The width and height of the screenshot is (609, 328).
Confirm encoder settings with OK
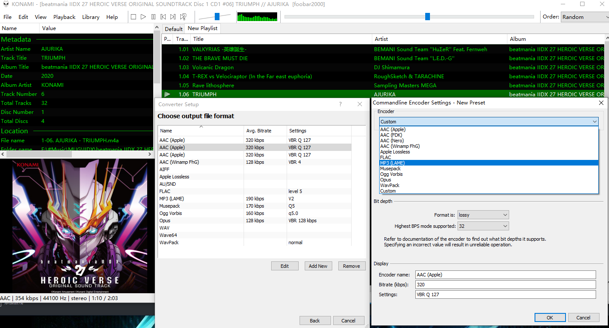pos(550,318)
